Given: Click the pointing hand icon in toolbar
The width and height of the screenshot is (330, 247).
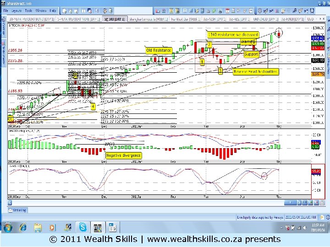Looking at the screenshot, I should click(x=245, y=11).
